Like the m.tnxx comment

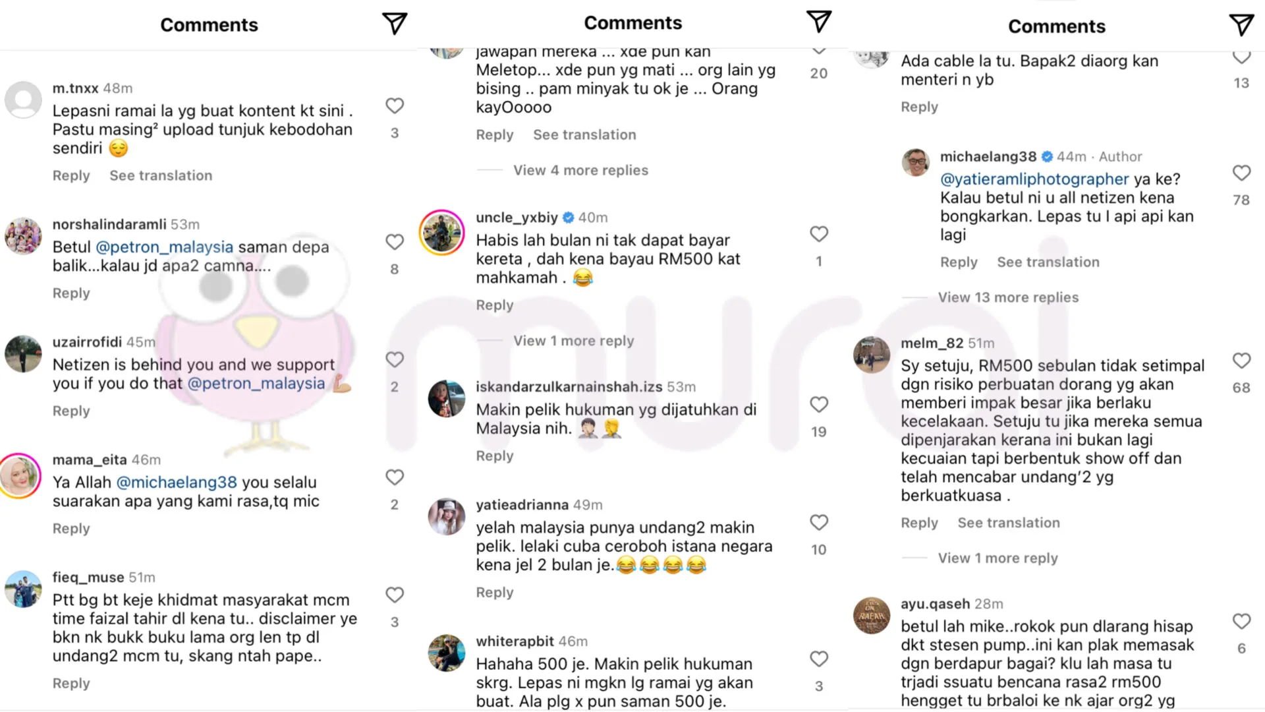pyautogui.click(x=395, y=105)
